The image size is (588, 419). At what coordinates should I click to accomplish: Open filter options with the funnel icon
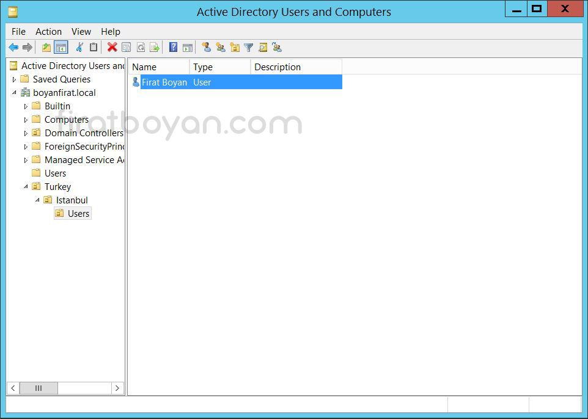point(248,48)
